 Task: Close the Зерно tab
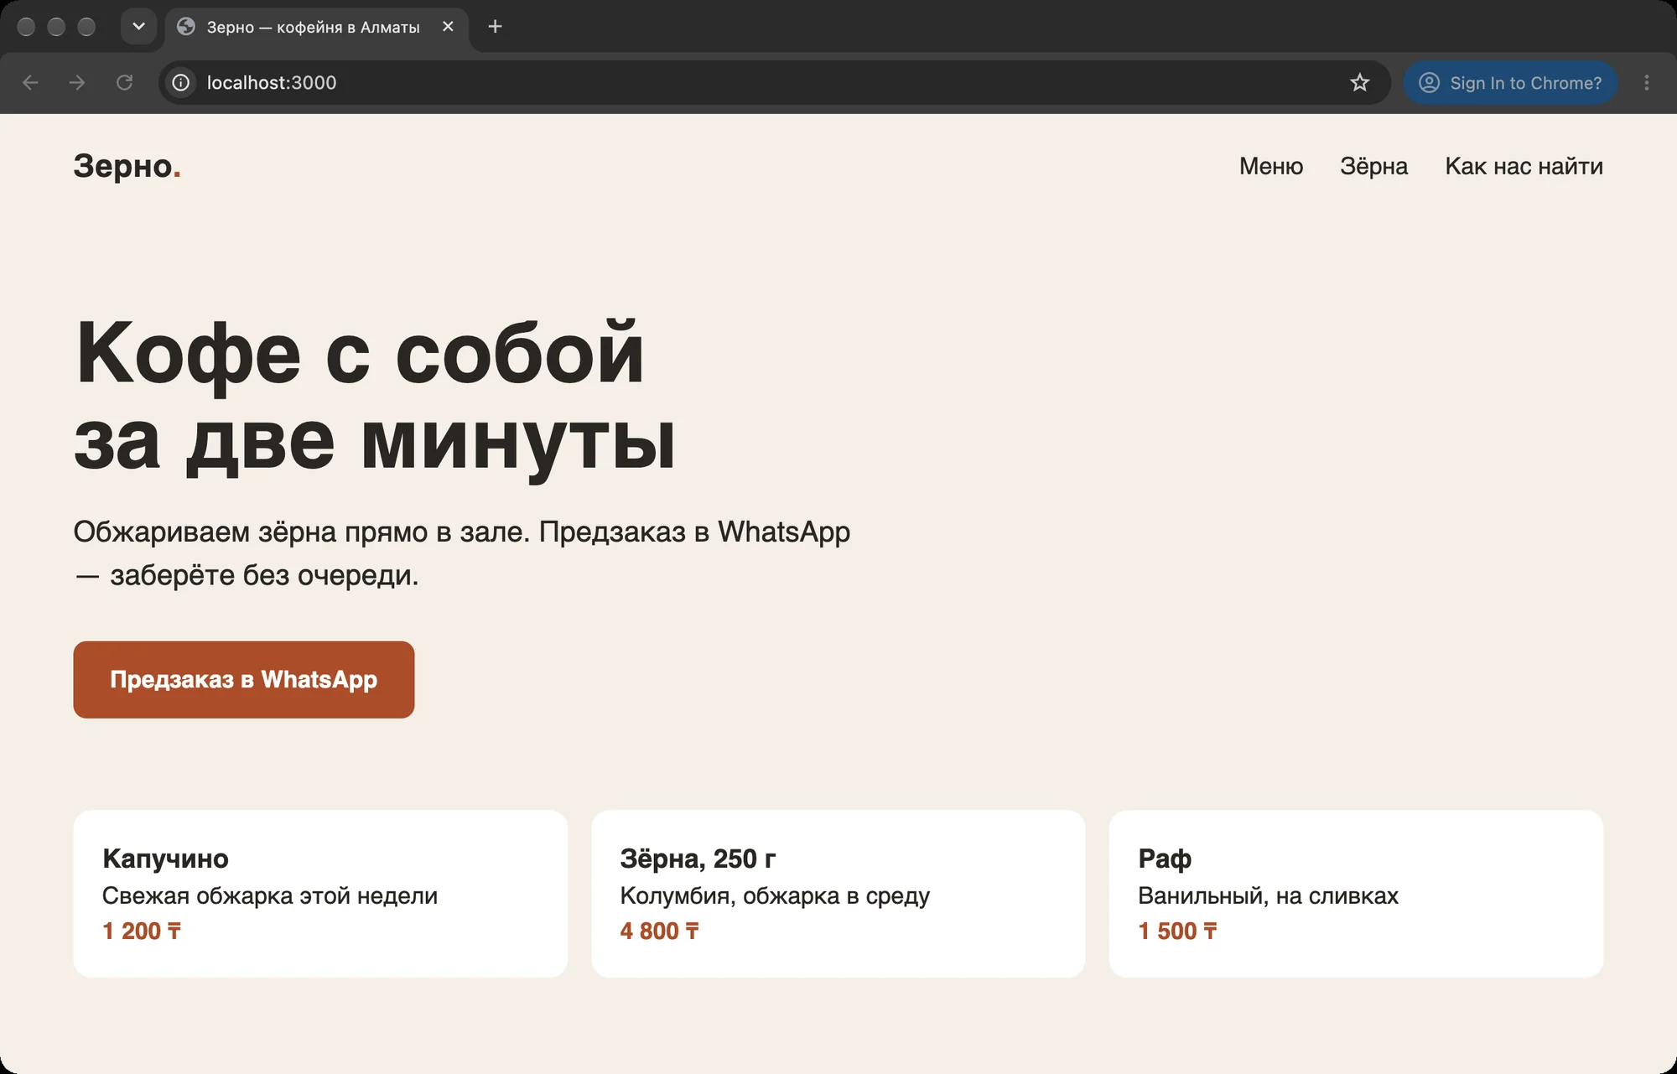[x=448, y=27]
